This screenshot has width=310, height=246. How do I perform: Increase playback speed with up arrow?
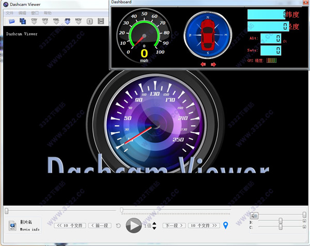[x=154, y=223]
